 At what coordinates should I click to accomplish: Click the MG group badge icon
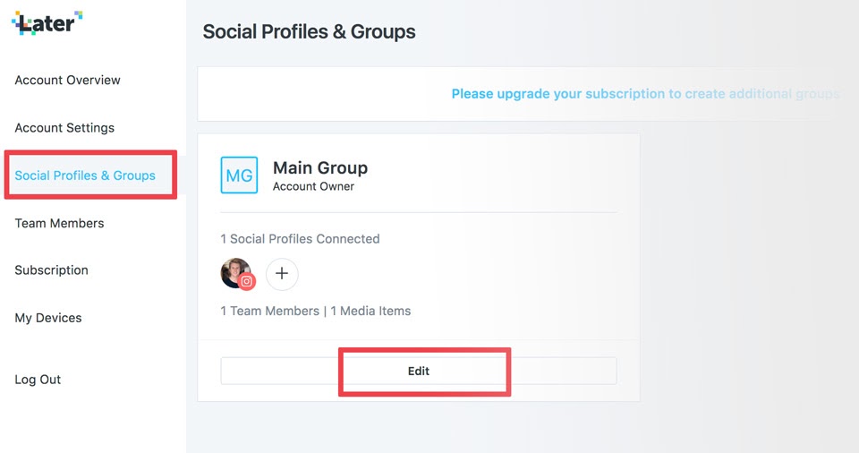[239, 175]
